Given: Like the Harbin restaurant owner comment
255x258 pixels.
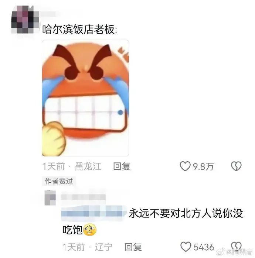Looking at the screenshot, I should [185, 166].
